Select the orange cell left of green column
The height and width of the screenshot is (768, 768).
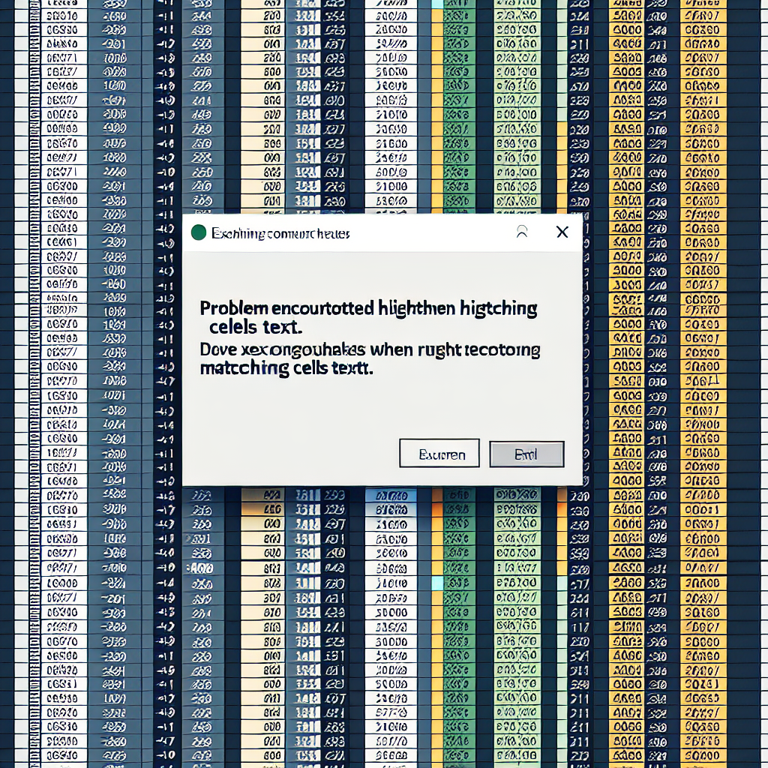point(438,510)
